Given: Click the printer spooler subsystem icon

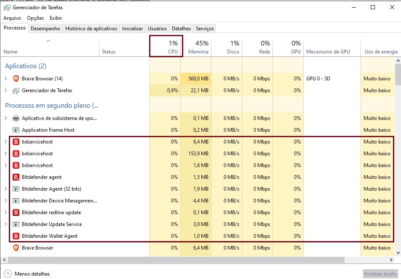Looking at the screenshot, I should 16,118.
